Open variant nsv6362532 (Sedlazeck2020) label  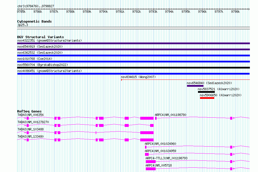click(x=40, y=53)
